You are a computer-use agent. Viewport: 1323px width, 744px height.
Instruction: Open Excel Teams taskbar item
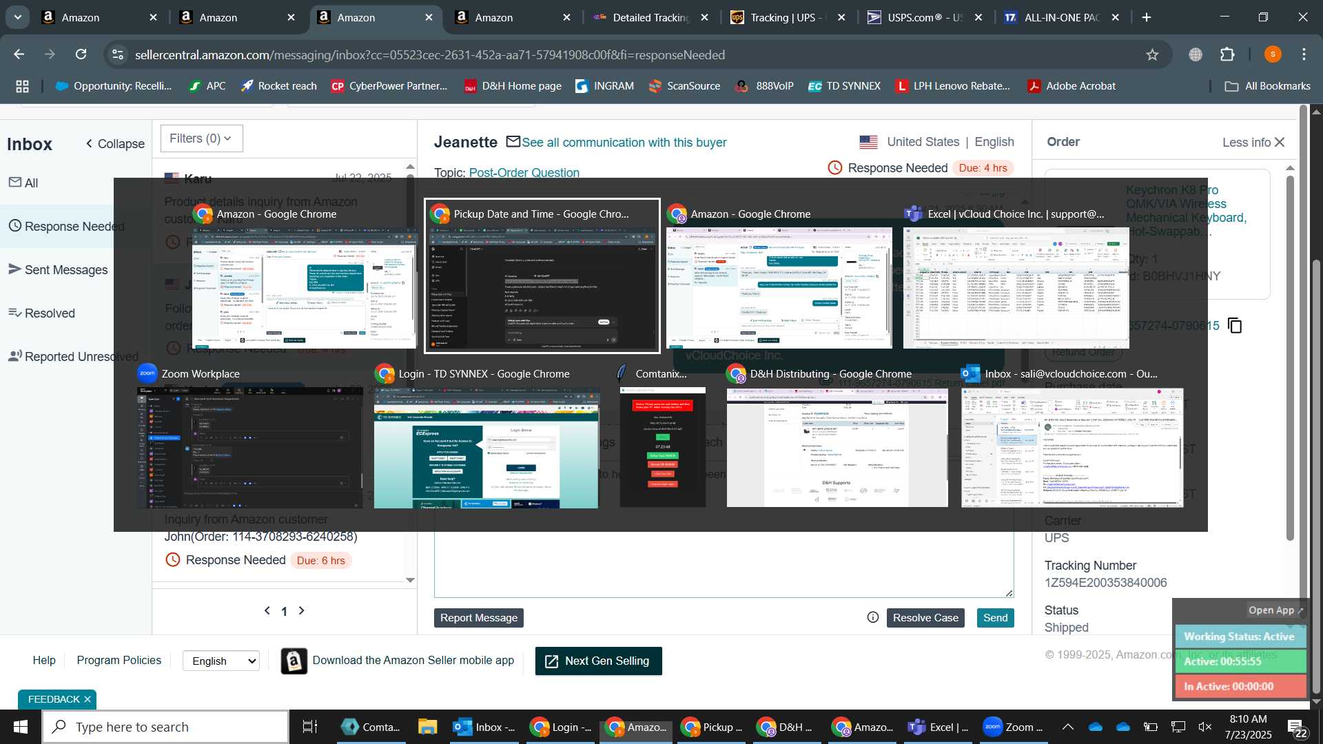pyautogui.click(x=939, y=727)
